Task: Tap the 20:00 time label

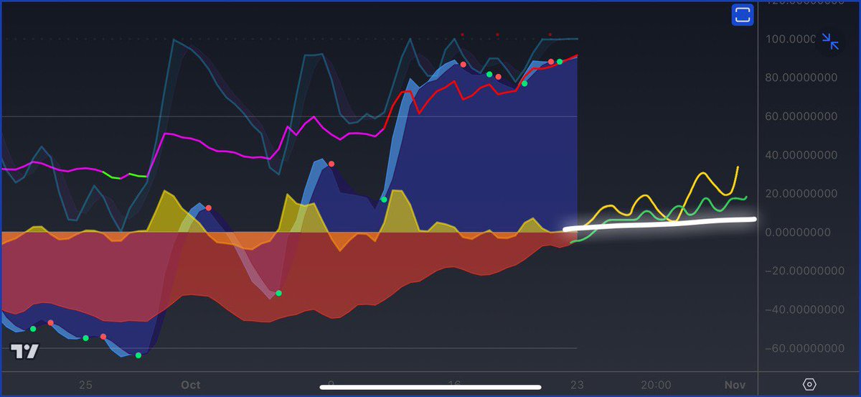Action: click(657, 385)
